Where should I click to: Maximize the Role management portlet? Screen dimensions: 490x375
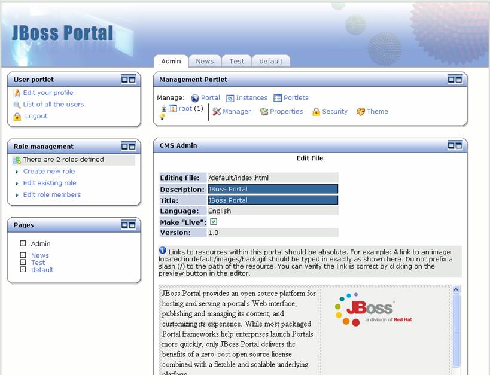tap(132, 147)
